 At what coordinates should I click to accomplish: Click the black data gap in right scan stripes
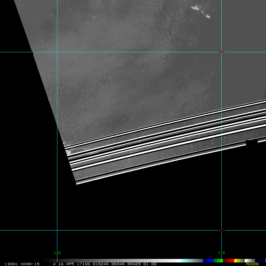(252, 143)
